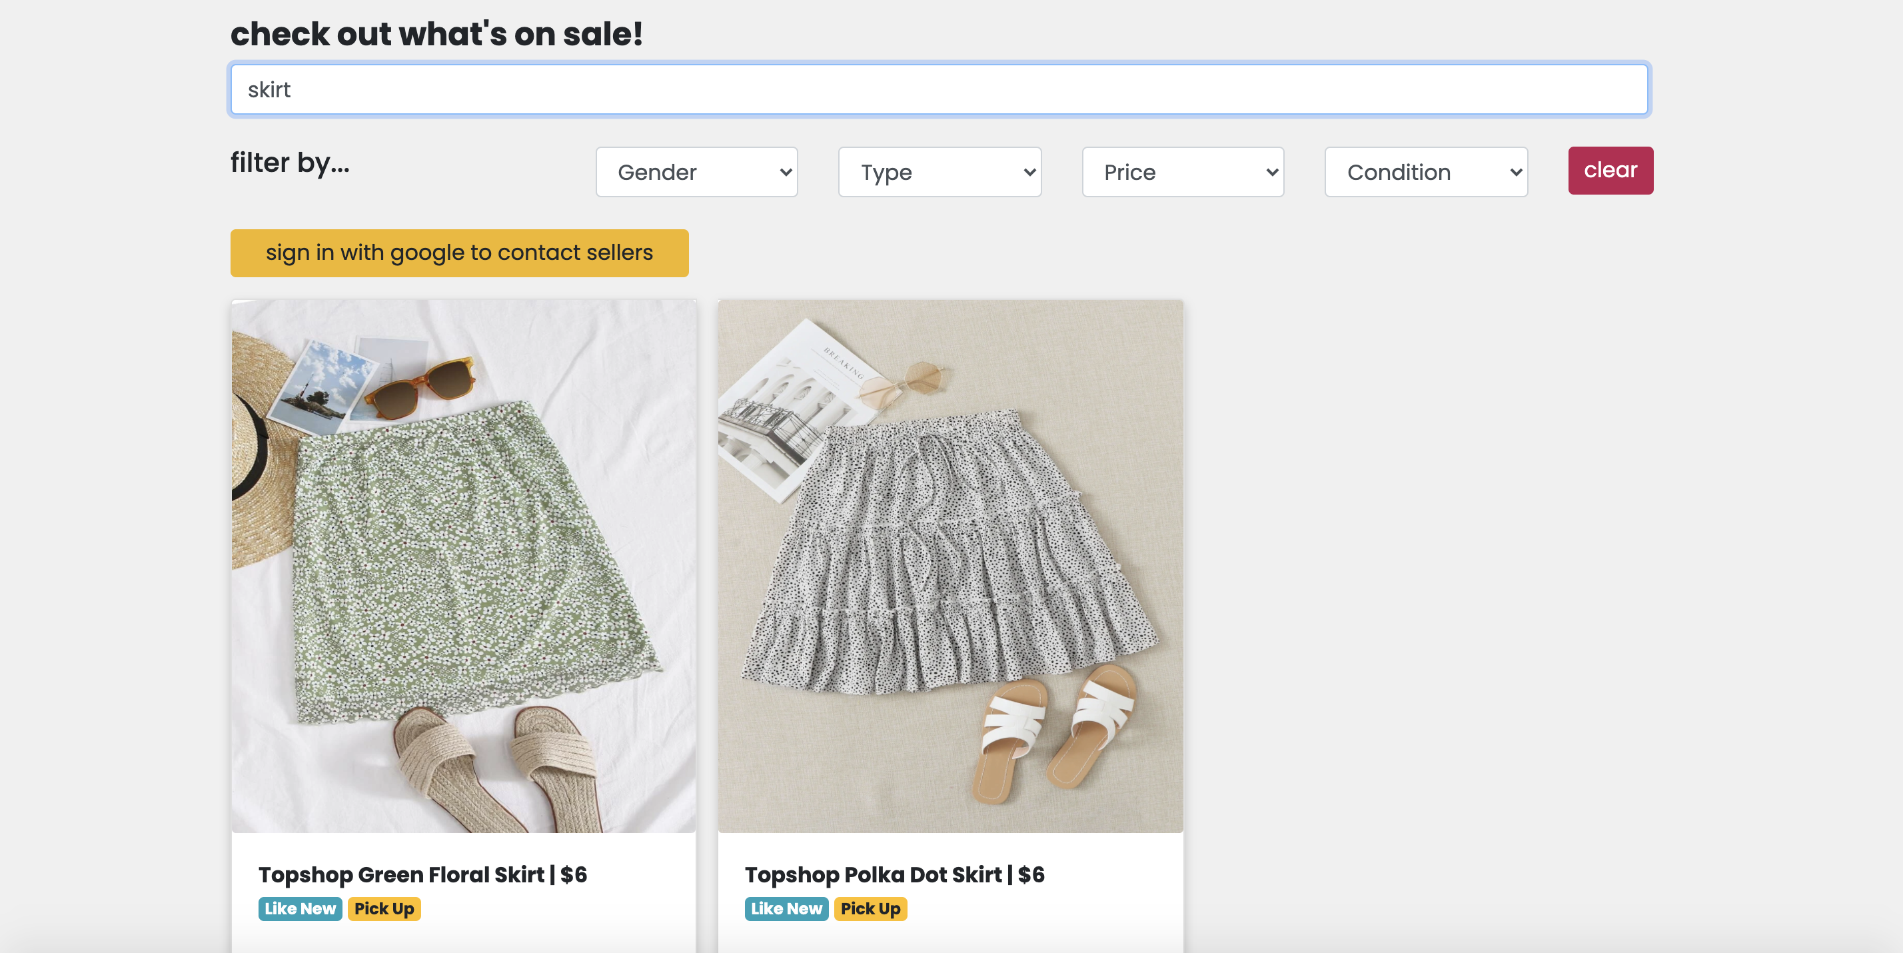Expand the Condition filter dropdown

click(1425, 172)
